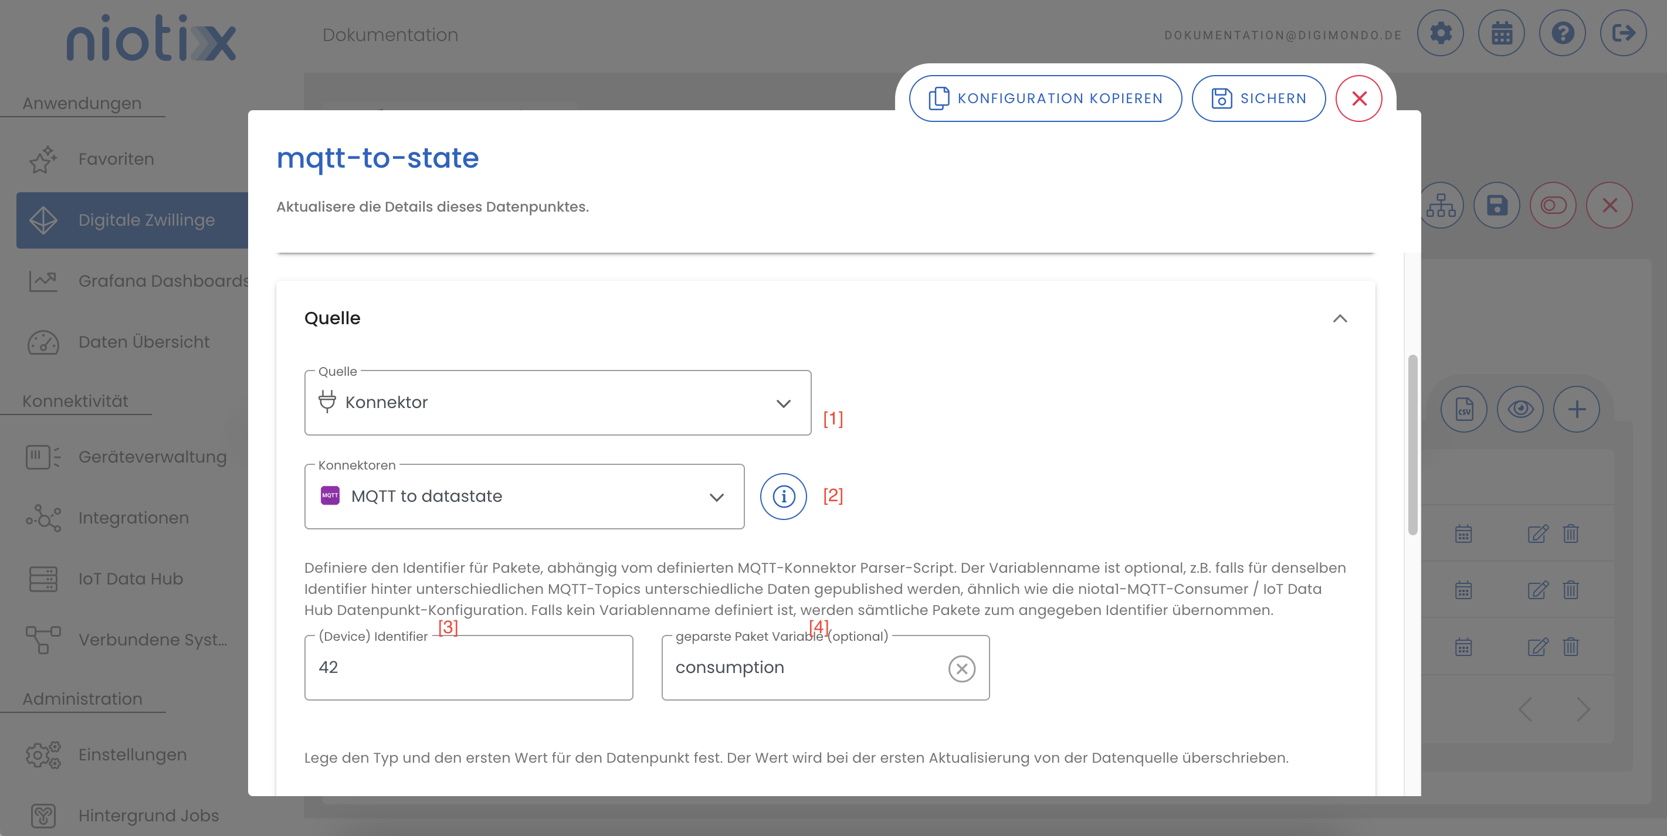Open the Konnektoren MQTT to datastate dropdown
The width and height of the screenshot is (1667, 836).
pos(524,497)
